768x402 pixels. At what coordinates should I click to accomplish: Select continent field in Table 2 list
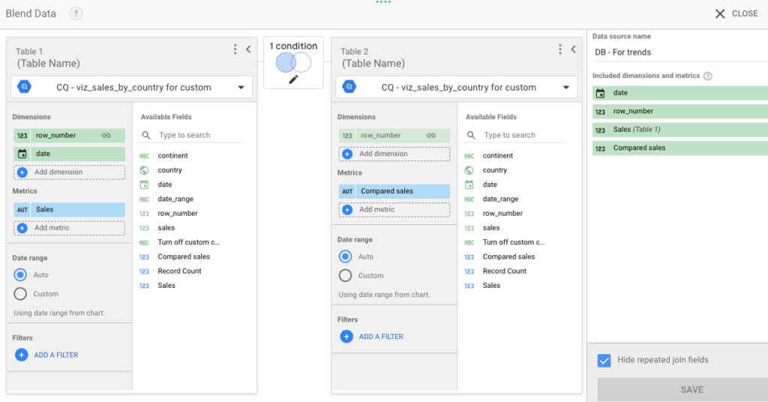click(498, 156)
